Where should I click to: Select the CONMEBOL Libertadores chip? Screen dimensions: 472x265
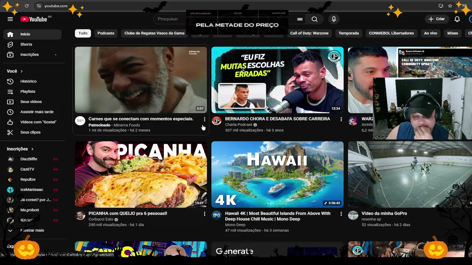tap(391, 33)
